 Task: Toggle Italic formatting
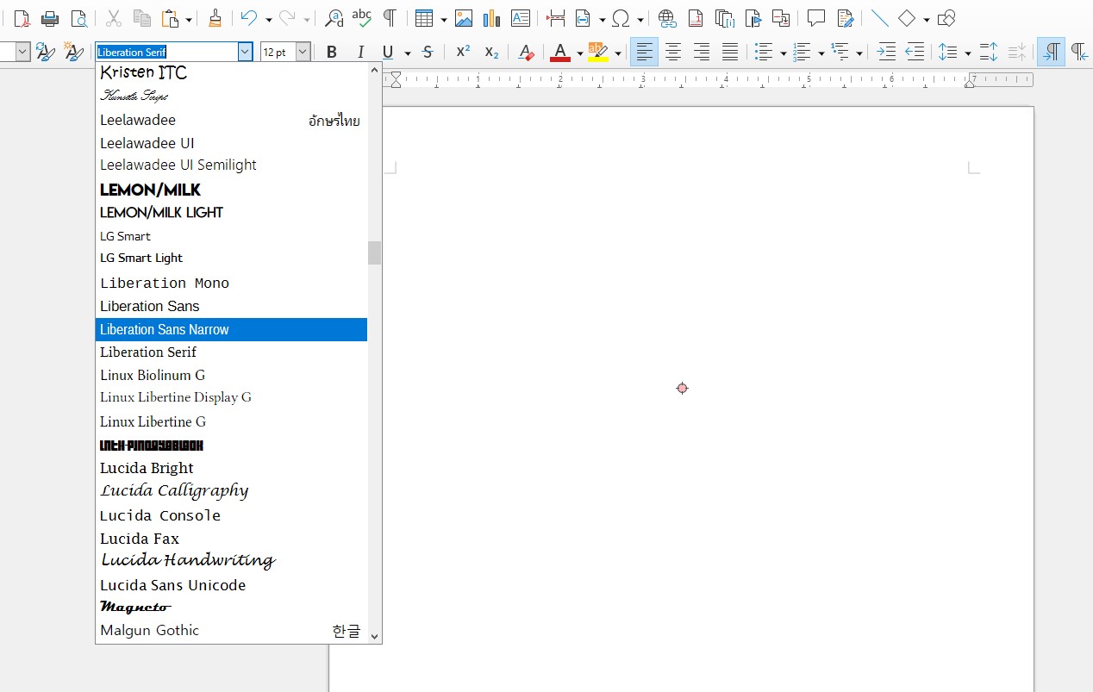pyautogui.click(x=360, y=53)
